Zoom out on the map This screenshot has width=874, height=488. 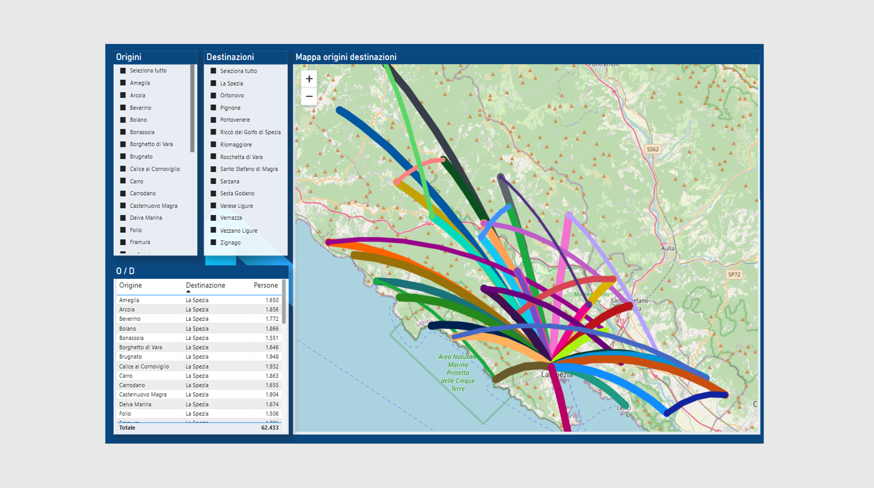309,96
